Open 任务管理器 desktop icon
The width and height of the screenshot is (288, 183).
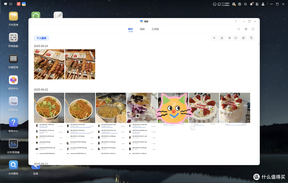point(13,144)
